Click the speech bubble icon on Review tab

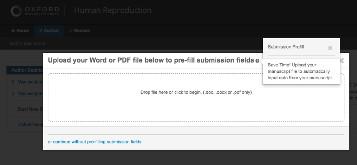point(71,31)
